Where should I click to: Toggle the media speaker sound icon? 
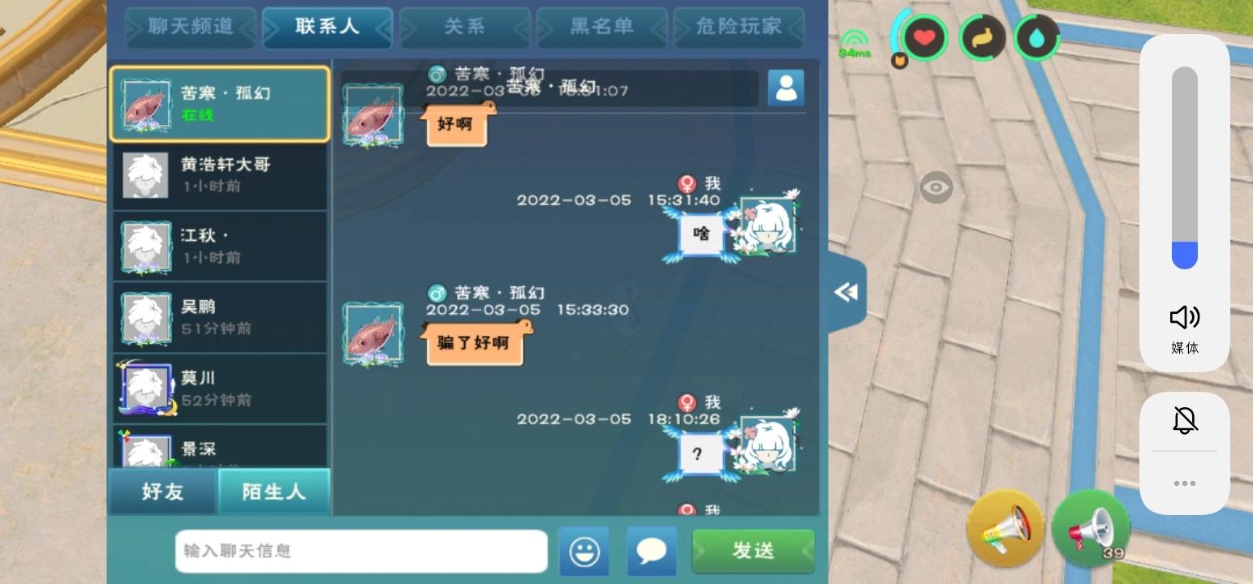(x=1185, y=317)
